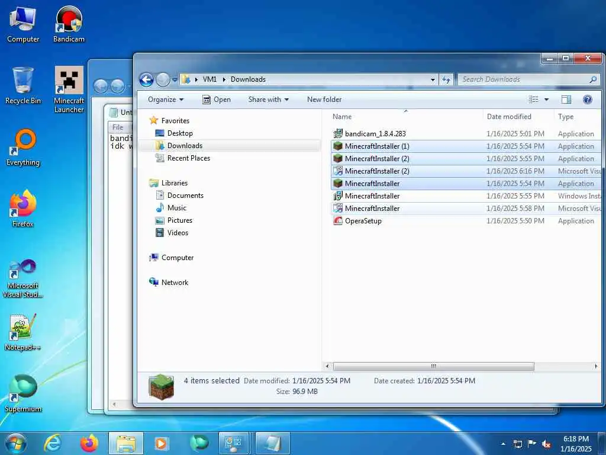
Task: Change view with the view icon
Action: click(x=534, y=100)
